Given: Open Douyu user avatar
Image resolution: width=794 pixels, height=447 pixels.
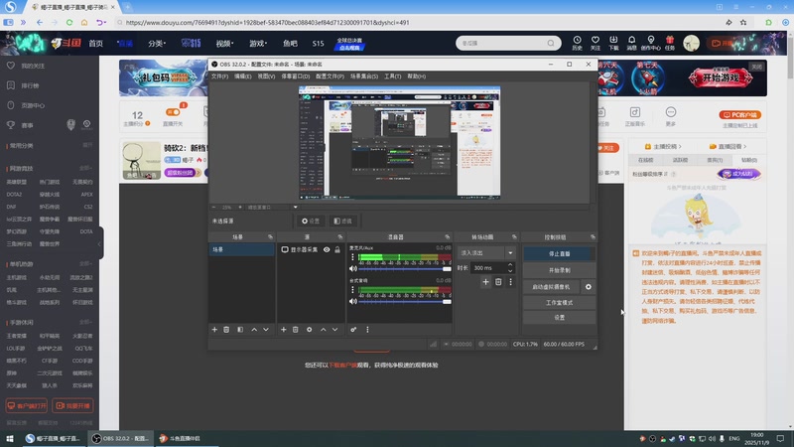Looking at the screenshot, I should click(691, 43).
